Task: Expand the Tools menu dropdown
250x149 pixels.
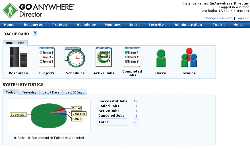Action: pyautogui.click(x=219, y=25)
